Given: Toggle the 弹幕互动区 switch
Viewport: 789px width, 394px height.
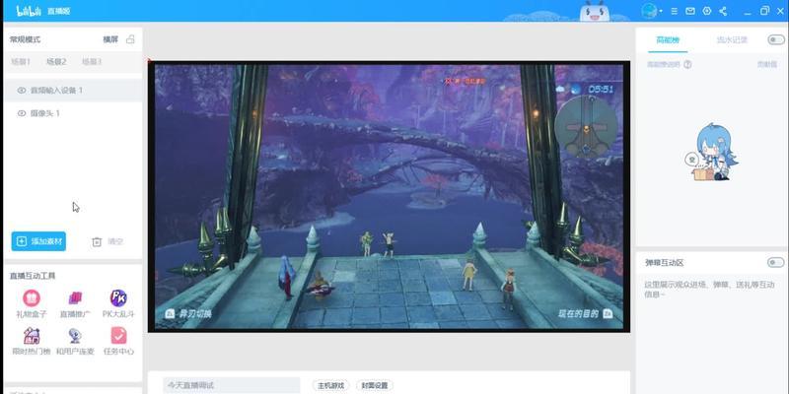Looking at the screenshot, I should click(776, 262).
